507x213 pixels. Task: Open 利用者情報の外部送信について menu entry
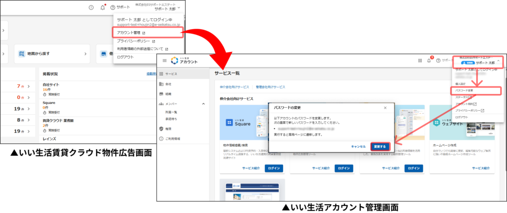[x=143, y=49]
